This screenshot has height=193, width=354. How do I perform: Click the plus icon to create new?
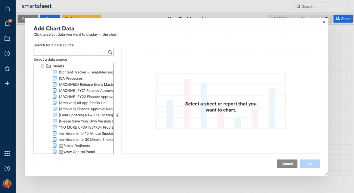[7, 83]
